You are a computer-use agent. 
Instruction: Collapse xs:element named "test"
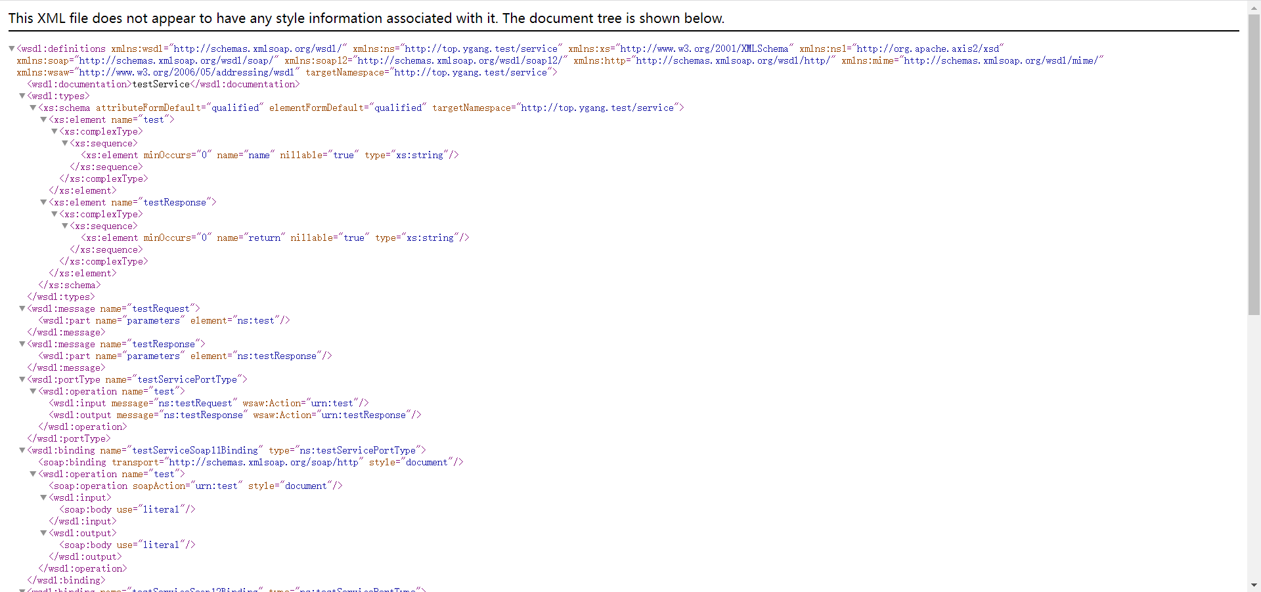point(43,119)
